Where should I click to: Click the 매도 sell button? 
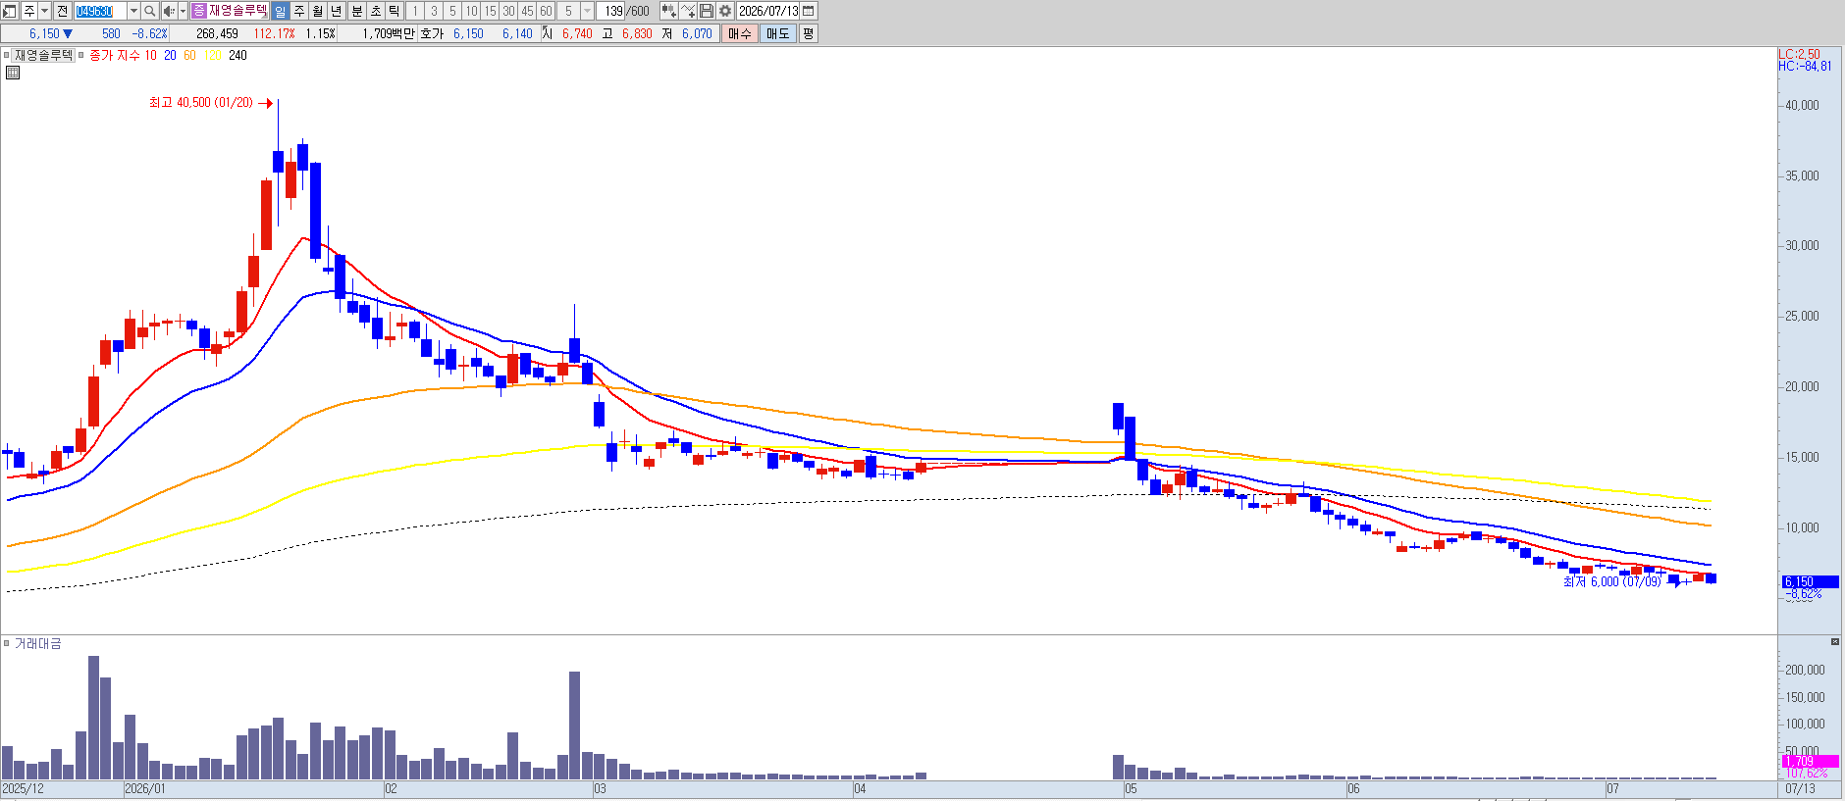click(778, 33)
